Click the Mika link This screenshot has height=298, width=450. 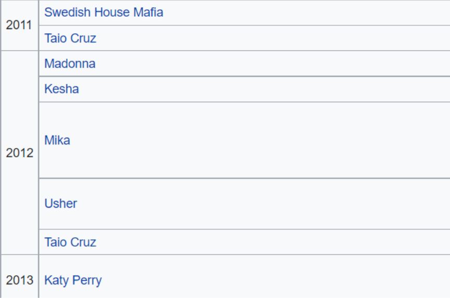point(57,140)
